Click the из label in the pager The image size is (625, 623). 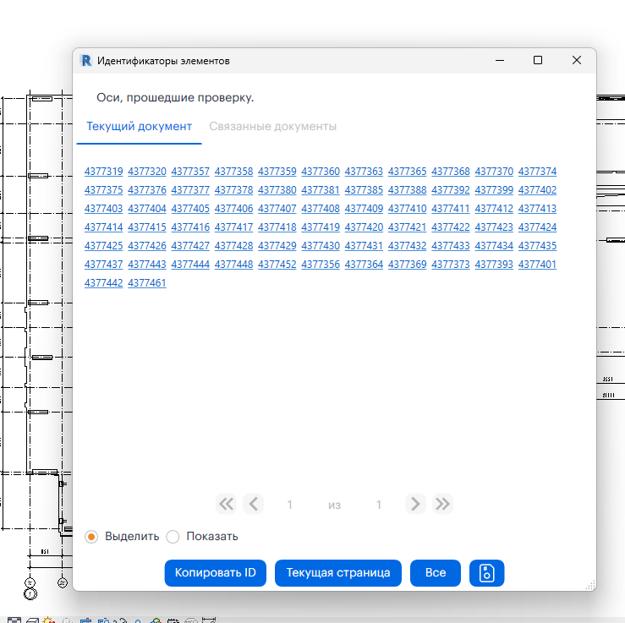click(334, 506)
